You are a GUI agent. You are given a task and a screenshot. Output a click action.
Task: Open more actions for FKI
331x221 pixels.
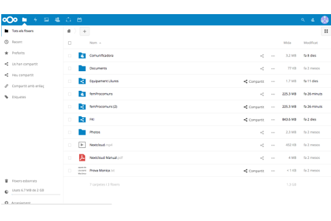(273, 120)
